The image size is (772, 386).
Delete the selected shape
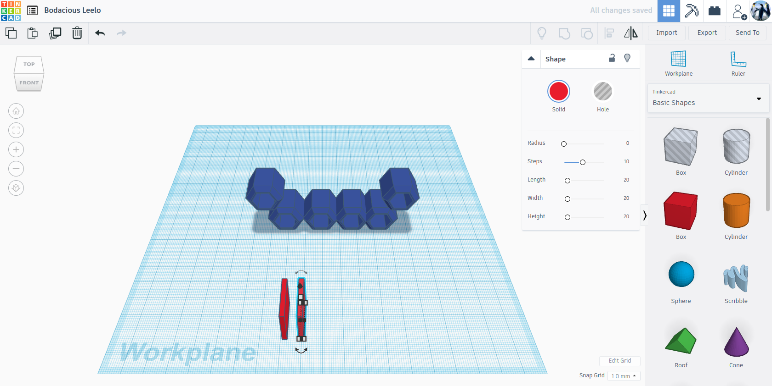click(77, 33)
